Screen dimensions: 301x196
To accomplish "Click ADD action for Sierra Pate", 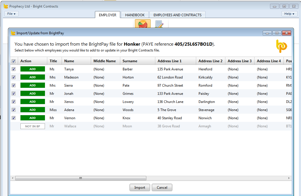I will click(x=33, y=85).
